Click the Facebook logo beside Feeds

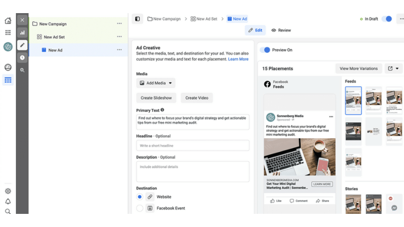[x=267, y=84]
